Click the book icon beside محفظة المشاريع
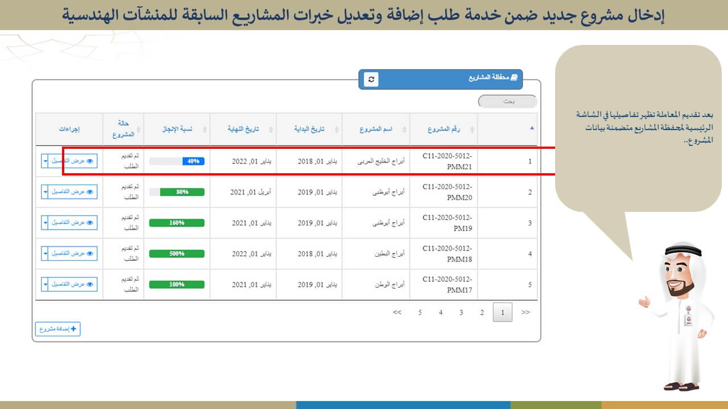Viewport: 728px width, 409px height. point(514,78)
